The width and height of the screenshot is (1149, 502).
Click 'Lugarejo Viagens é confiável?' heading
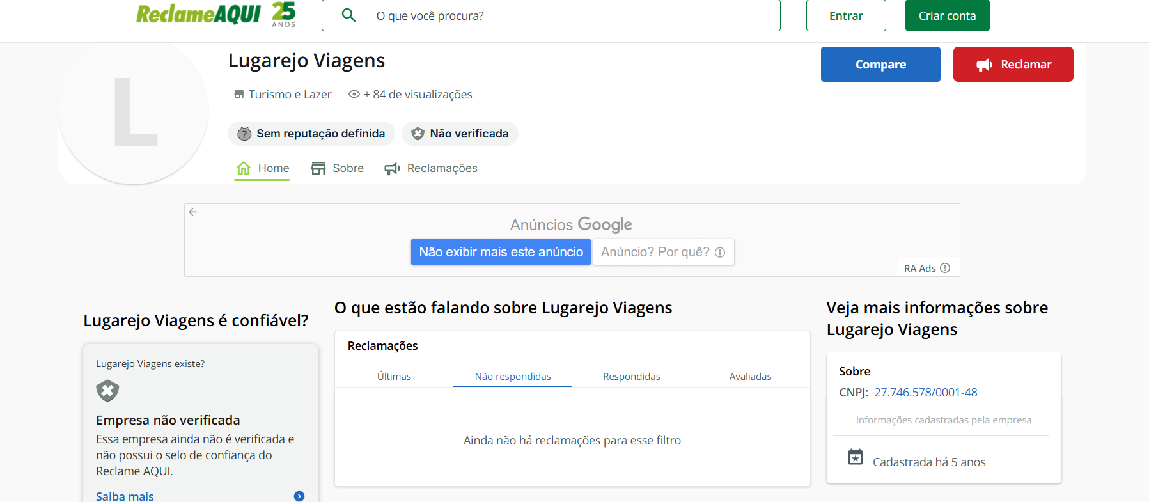click(x=196, y=320)
